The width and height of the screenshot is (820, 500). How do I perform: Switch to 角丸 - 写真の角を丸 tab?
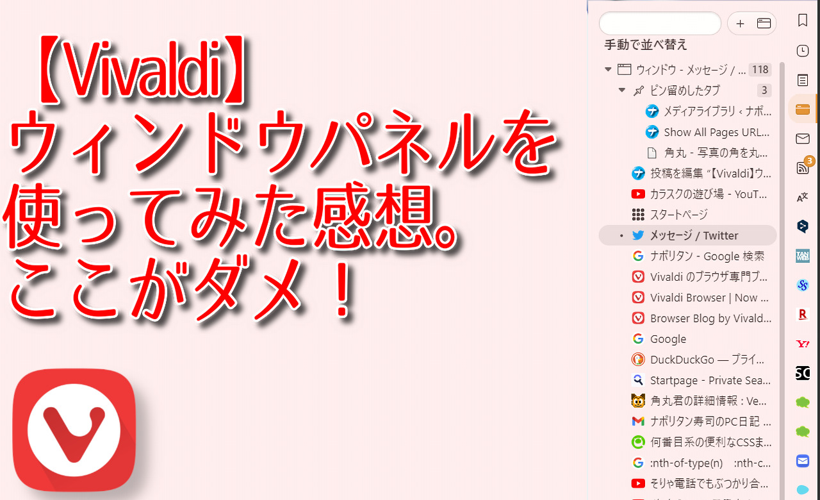(x=687, y=153)
